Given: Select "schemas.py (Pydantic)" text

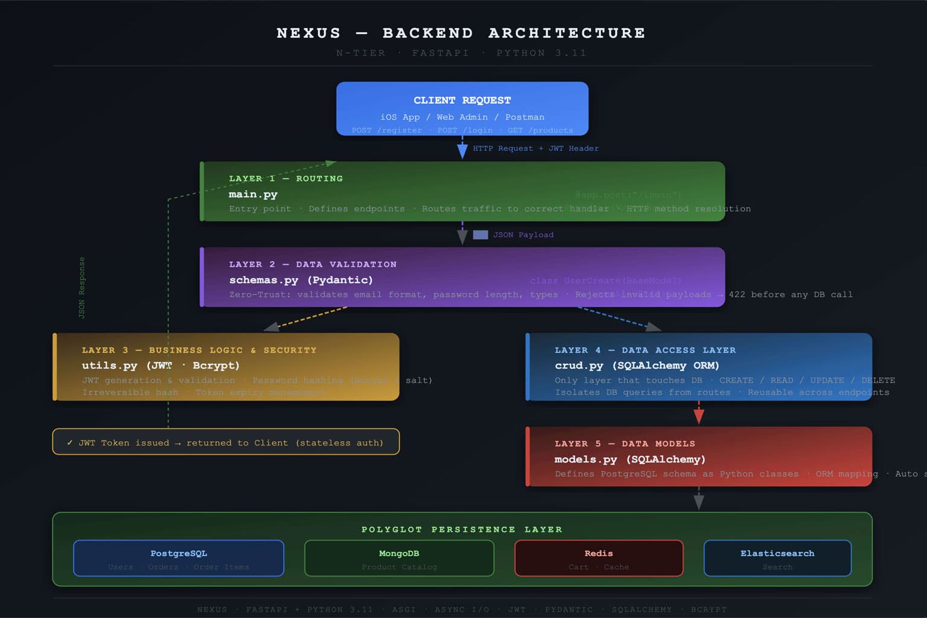Looking at the screenshot, I should [301, 280].
